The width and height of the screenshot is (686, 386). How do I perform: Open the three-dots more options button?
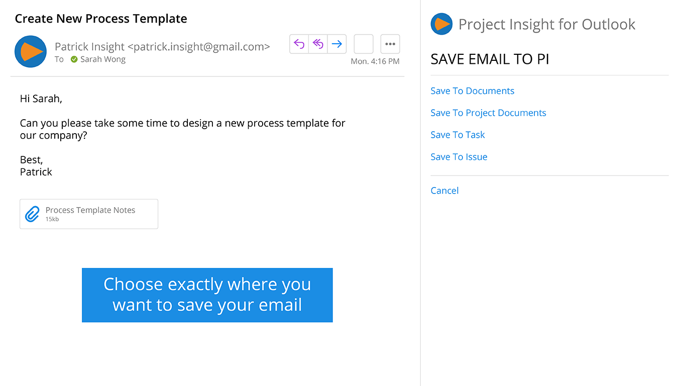coord(390,44)
